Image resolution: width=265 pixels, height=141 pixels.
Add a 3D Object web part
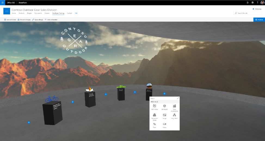[x=164, y=107]
